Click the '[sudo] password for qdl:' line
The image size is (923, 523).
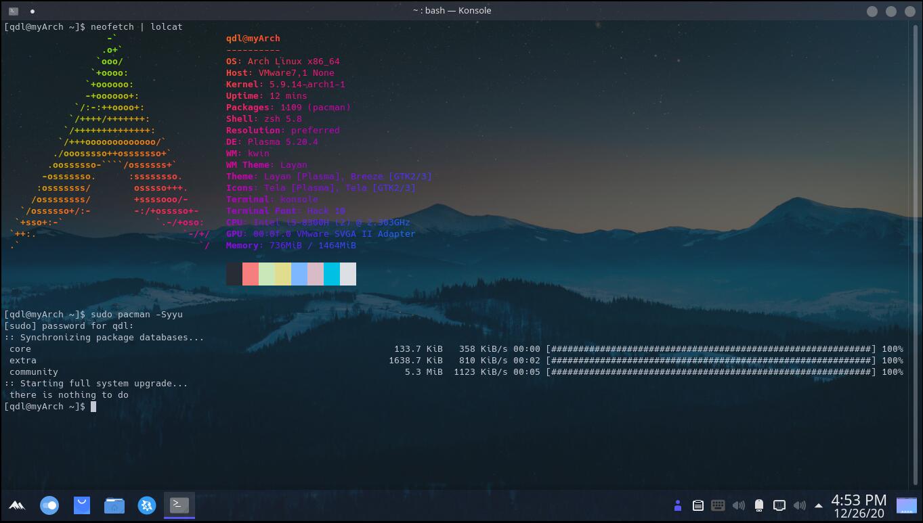69,326
